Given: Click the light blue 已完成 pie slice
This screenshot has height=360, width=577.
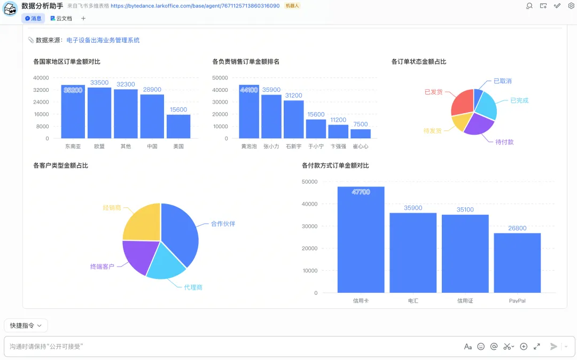Looking at the screenshot, I should (x=487, y=106).
